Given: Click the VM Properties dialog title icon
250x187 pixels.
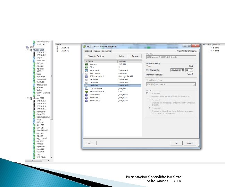Looking at the screenshot, I should pyautogui.click(x=84, y=47).
